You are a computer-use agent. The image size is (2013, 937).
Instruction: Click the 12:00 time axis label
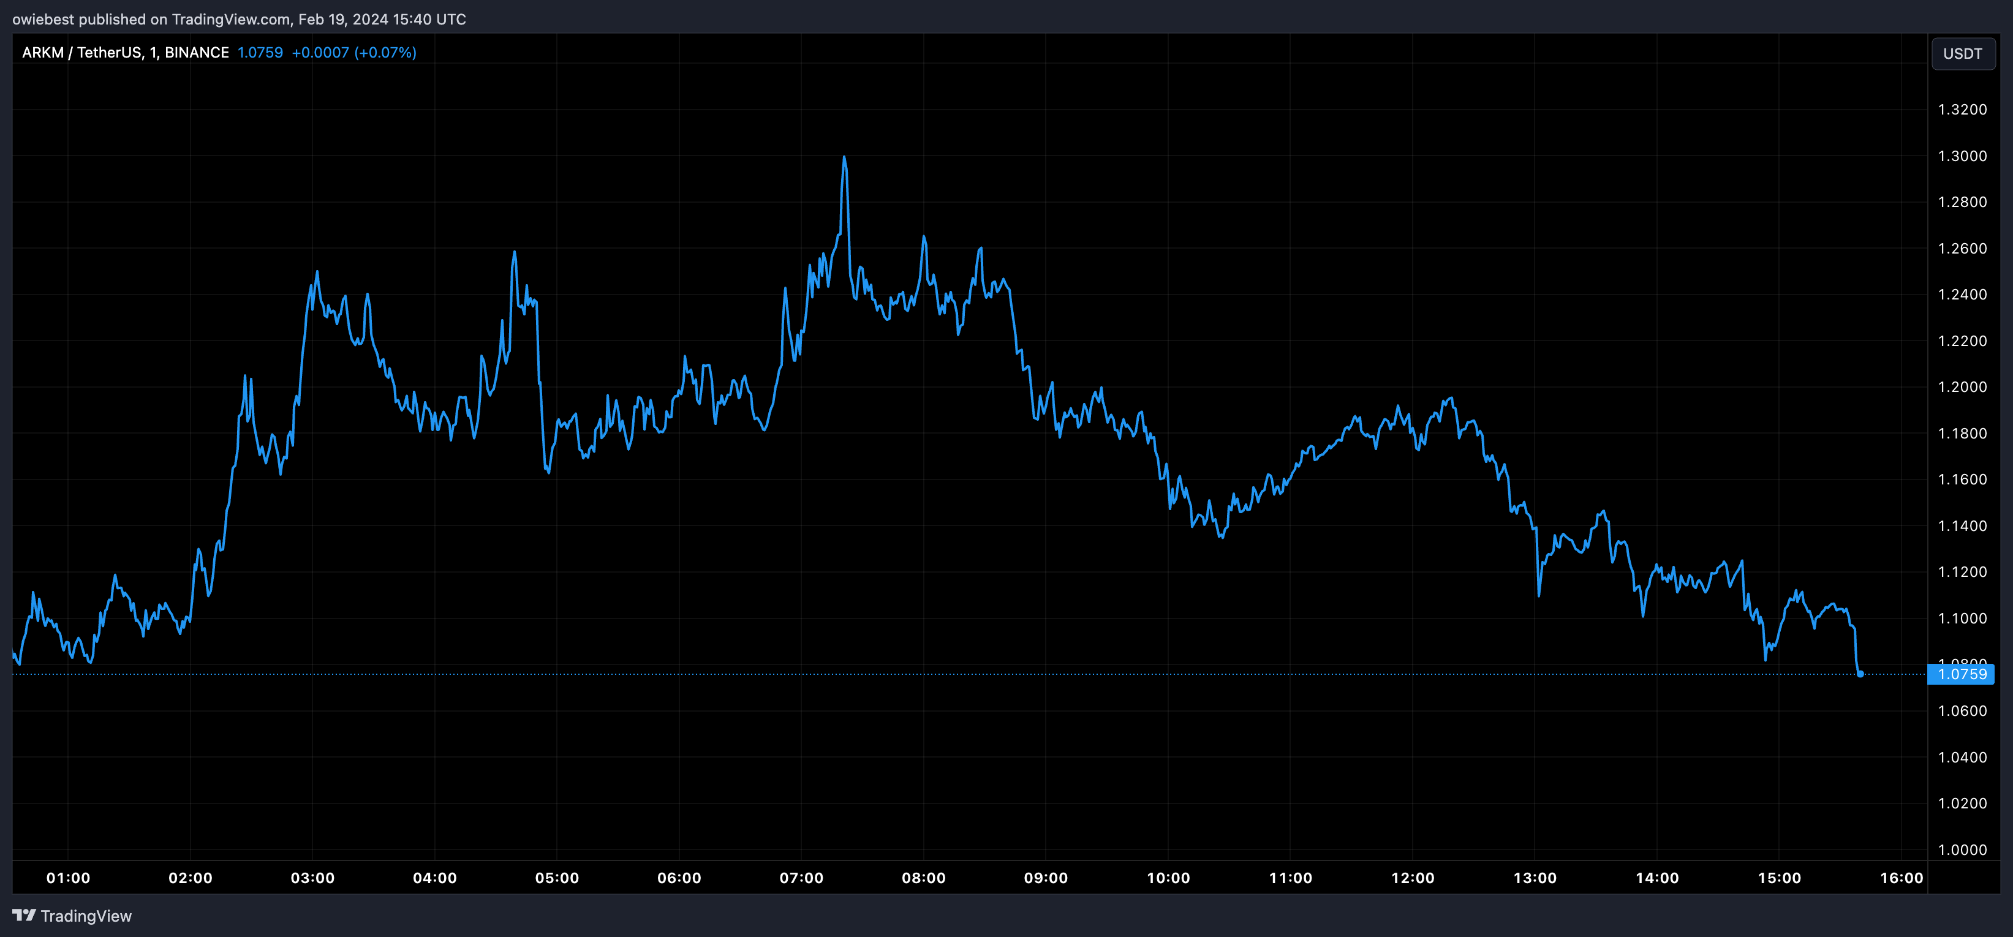point(1412,878)
